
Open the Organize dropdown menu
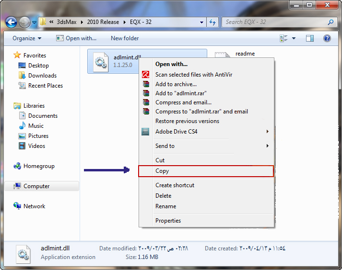pos(27,38)
